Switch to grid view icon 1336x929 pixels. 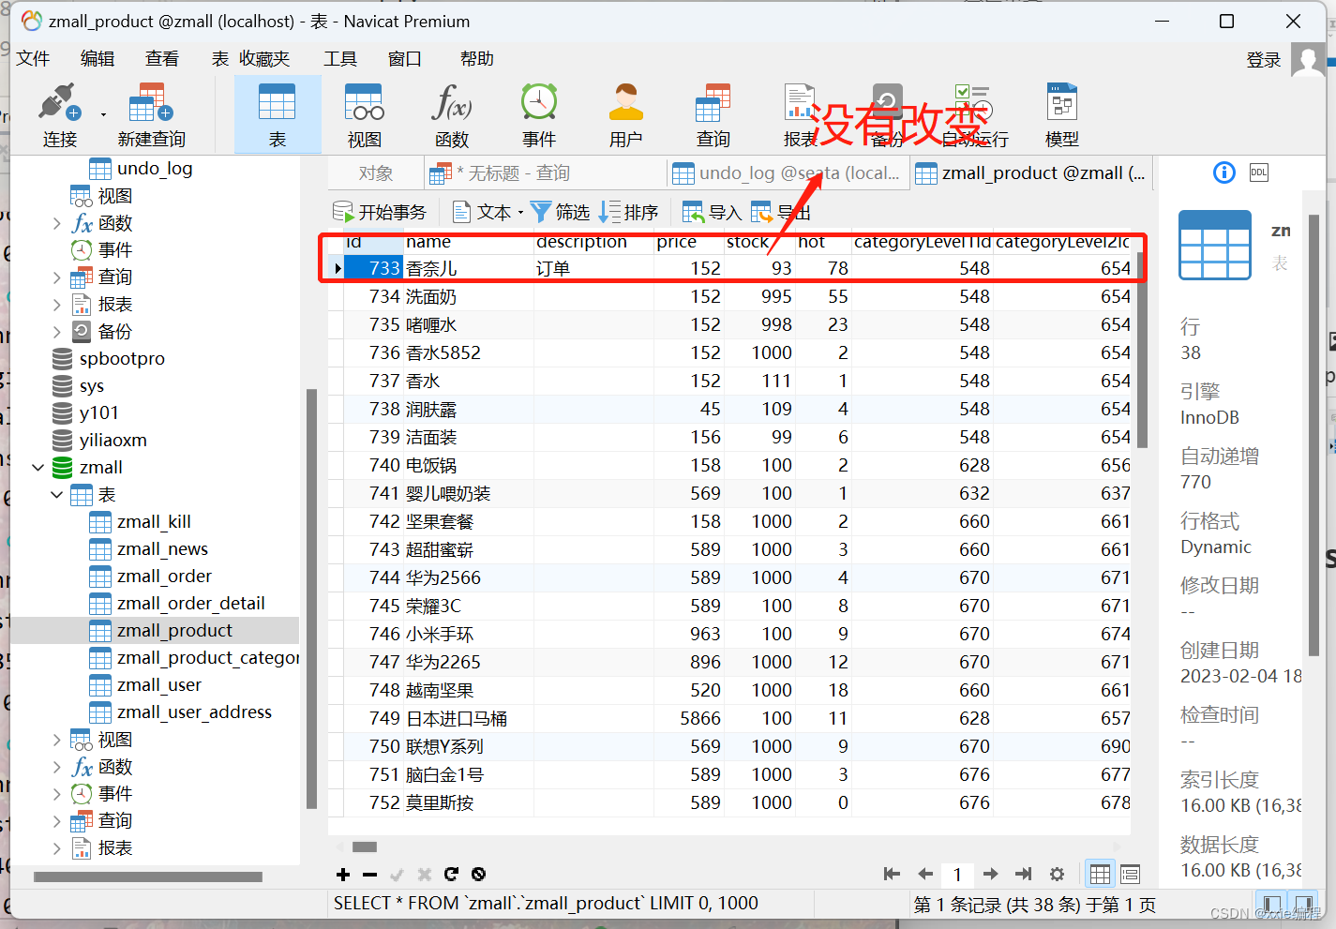pos(1100,875)
